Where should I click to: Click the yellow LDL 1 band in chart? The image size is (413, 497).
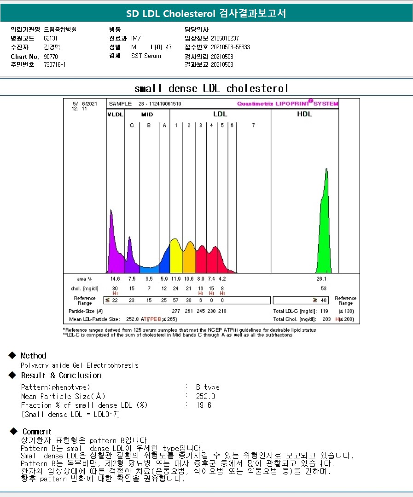coord(175,258)
